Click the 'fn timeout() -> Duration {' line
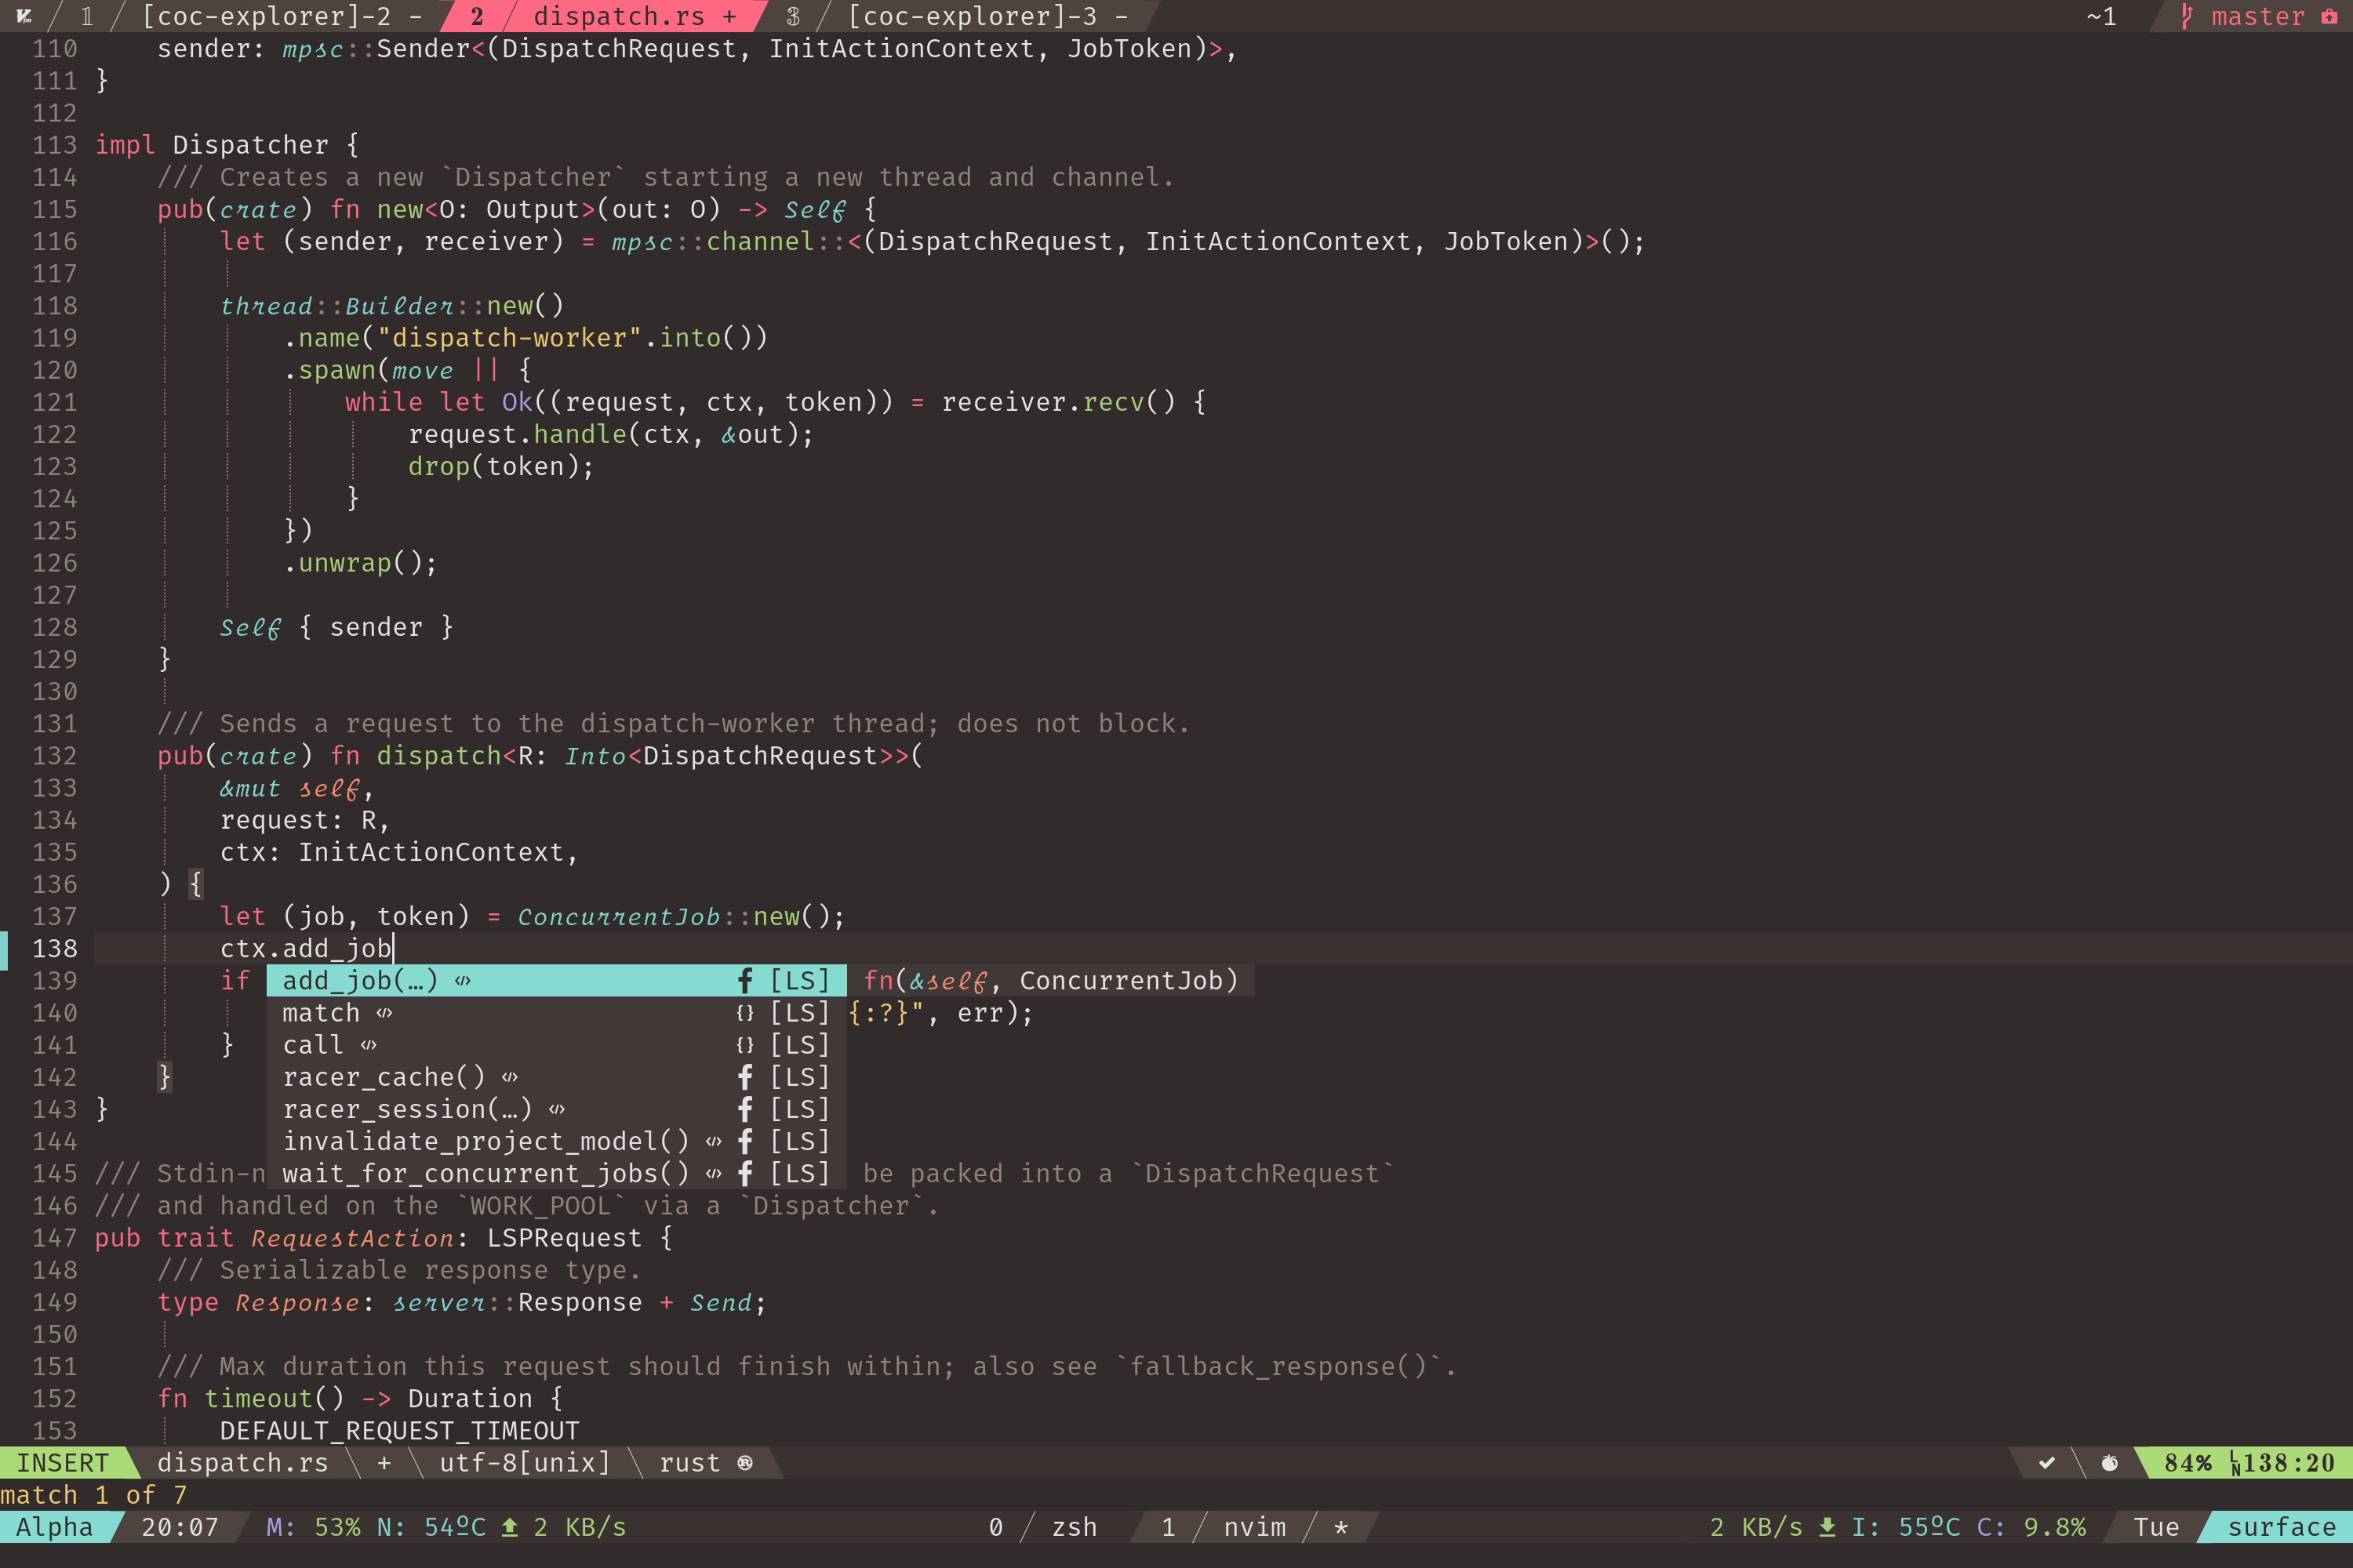 [360, 1399]
